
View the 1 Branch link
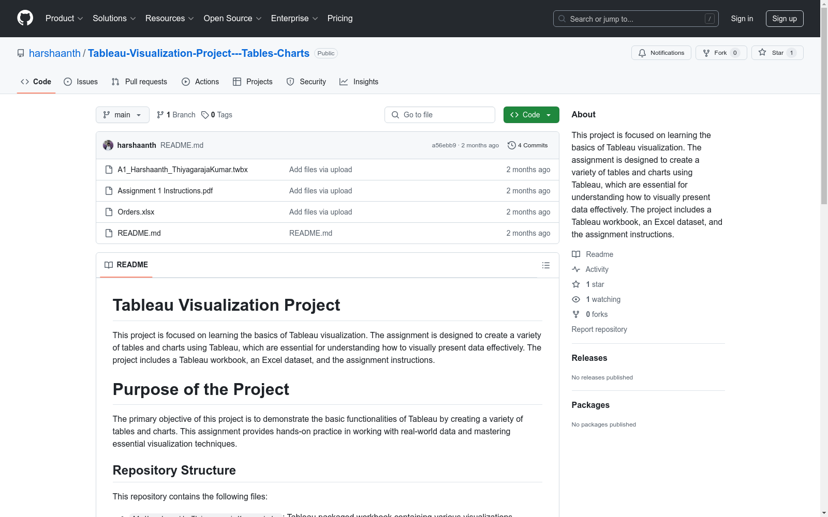tap(176, 115)
